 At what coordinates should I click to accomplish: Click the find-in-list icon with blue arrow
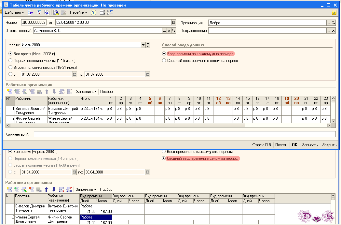[31, 12]
